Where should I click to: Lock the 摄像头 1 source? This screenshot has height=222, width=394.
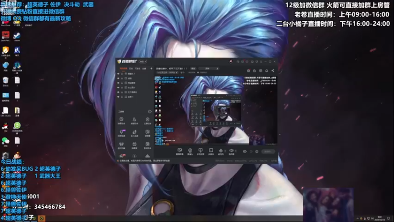(x=122, y=74)
